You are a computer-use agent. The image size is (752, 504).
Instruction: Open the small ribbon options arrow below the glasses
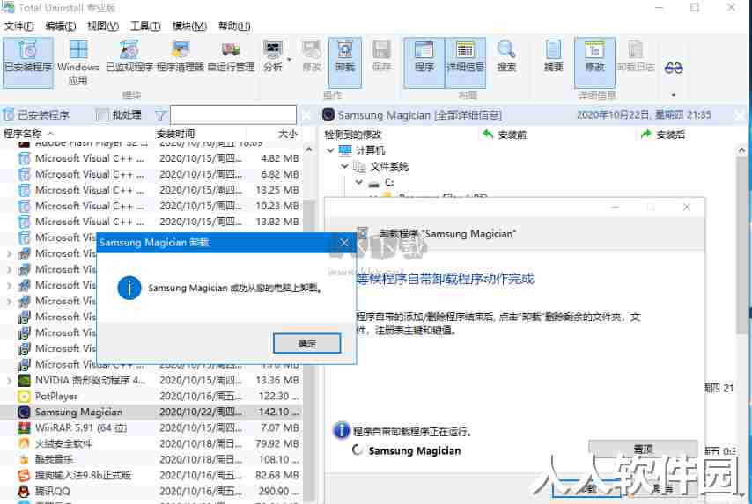[674, 95]
